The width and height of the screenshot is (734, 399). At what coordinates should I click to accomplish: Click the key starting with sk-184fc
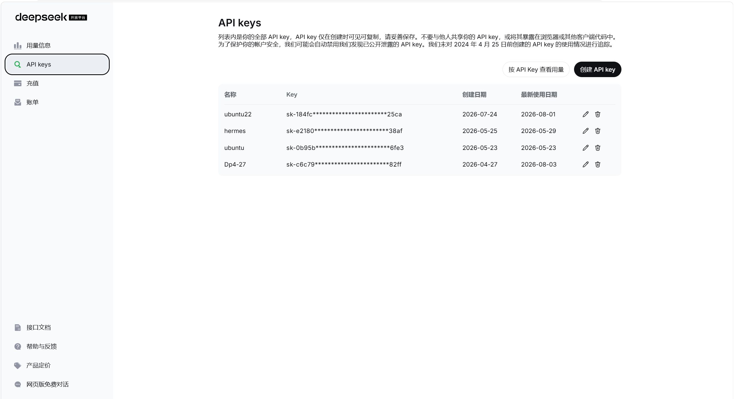[x=344, y=114]
